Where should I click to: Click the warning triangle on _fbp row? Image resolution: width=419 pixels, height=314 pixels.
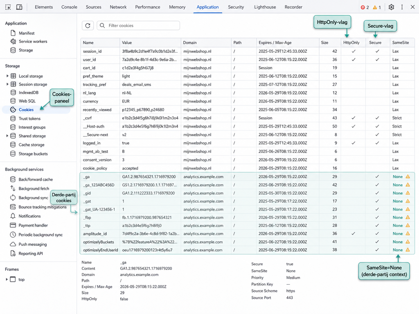408,218
